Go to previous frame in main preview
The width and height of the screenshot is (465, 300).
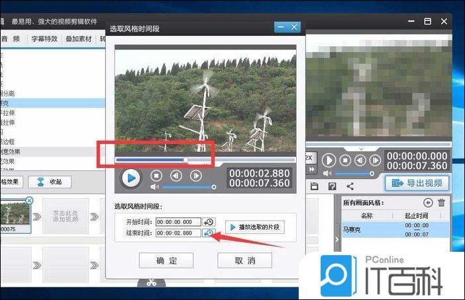(x=360, y=161)
